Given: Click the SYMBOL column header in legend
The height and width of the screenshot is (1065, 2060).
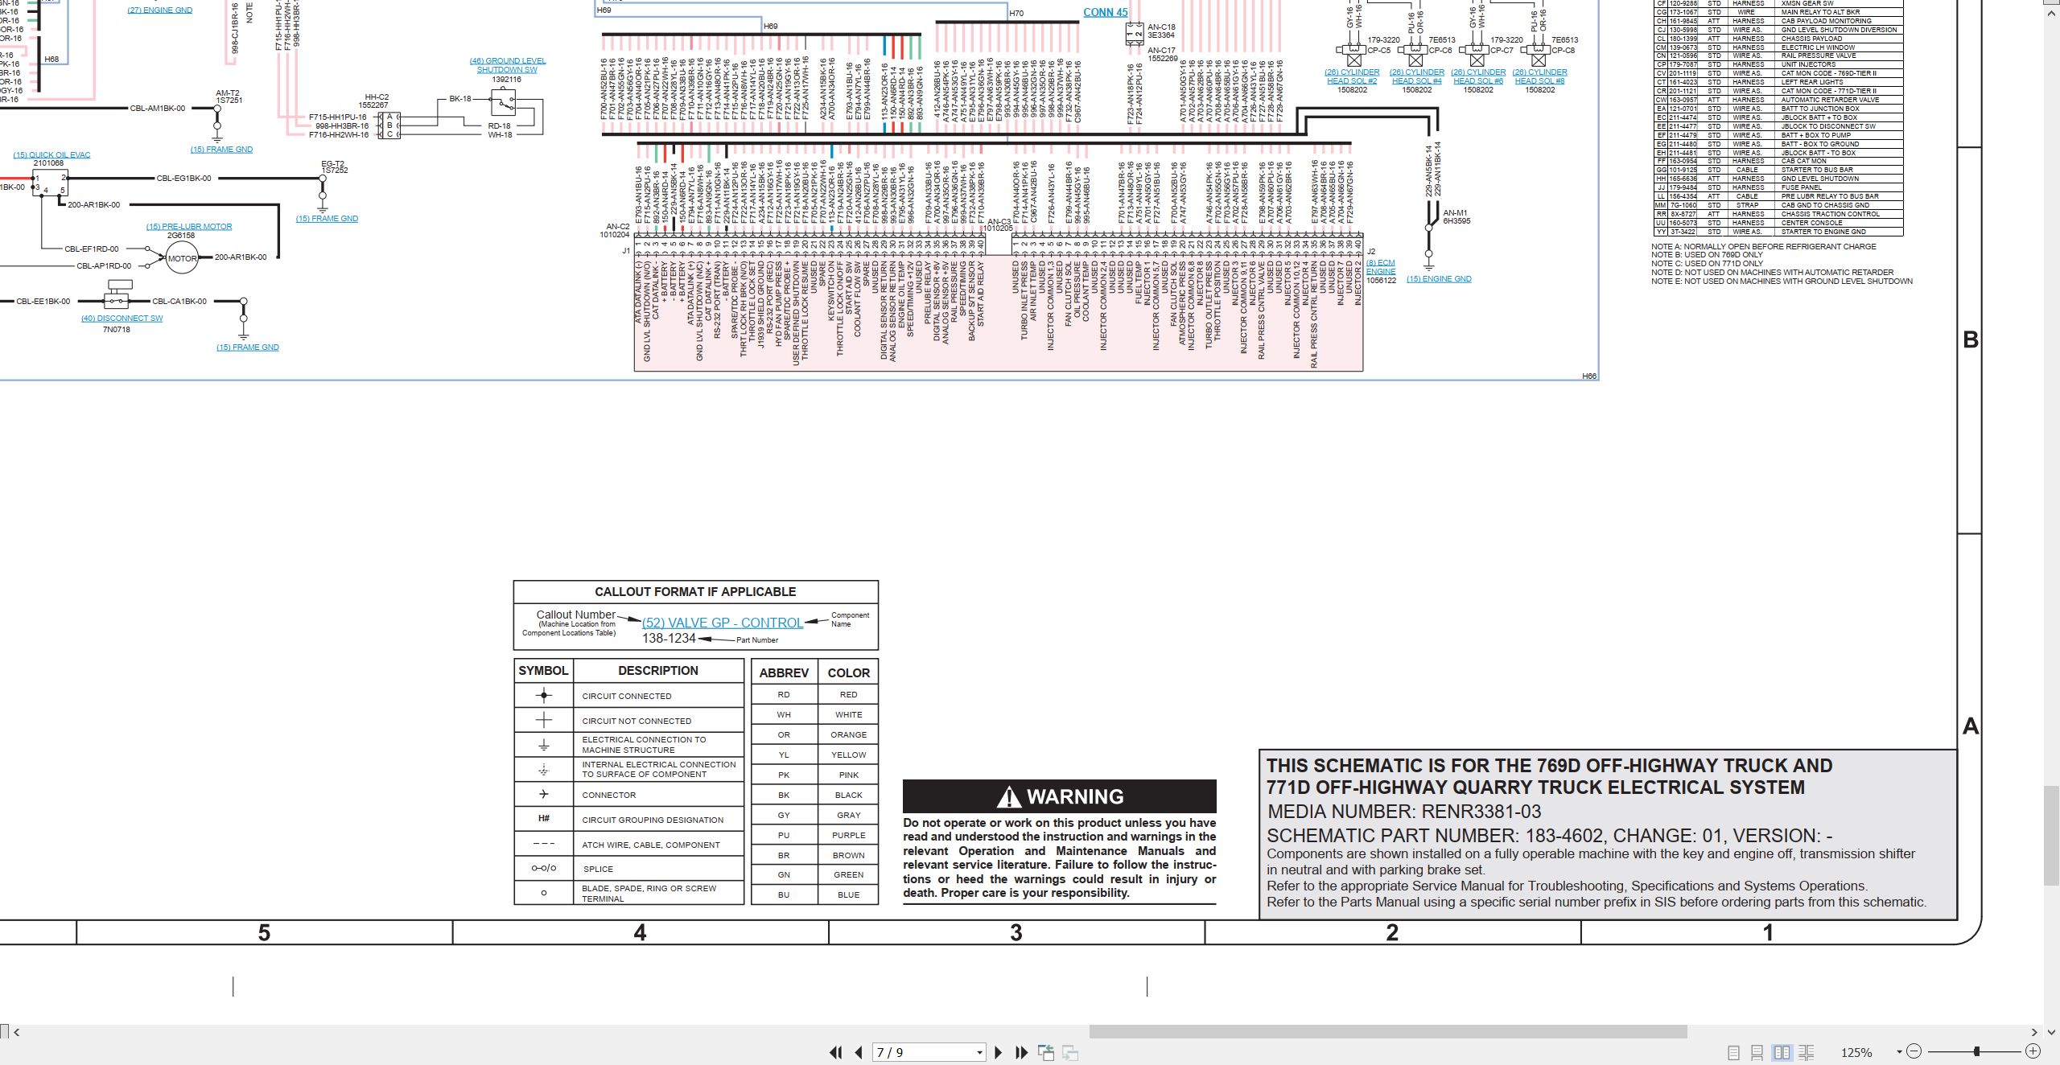Looking at the screenshot, I should pos(543,670).
